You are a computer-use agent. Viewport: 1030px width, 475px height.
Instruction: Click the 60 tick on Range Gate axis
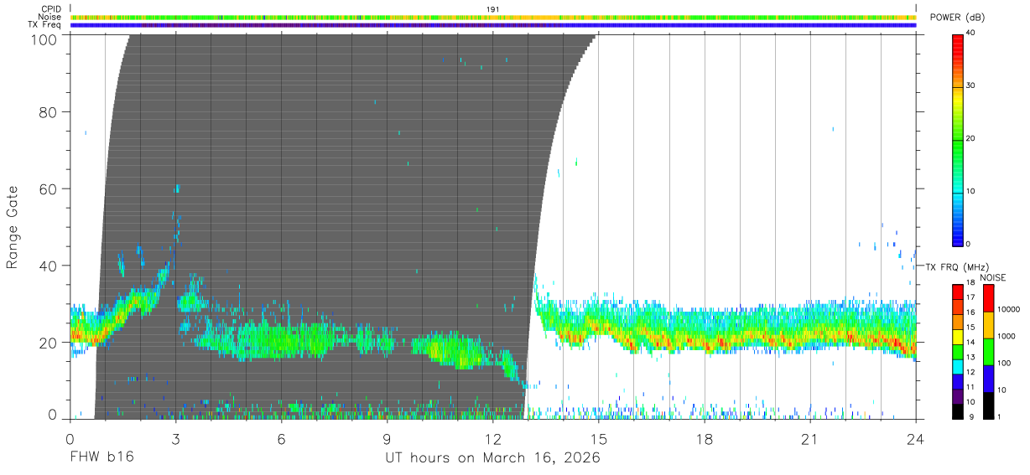pyautogui.click(x=49, y=188)
